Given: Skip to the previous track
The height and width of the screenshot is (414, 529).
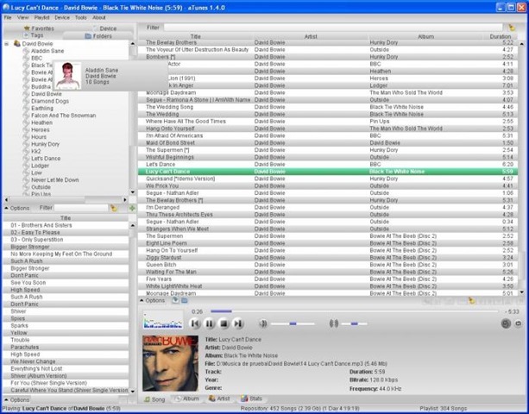Looking at the screenshot, I should (x=195, y=323).
